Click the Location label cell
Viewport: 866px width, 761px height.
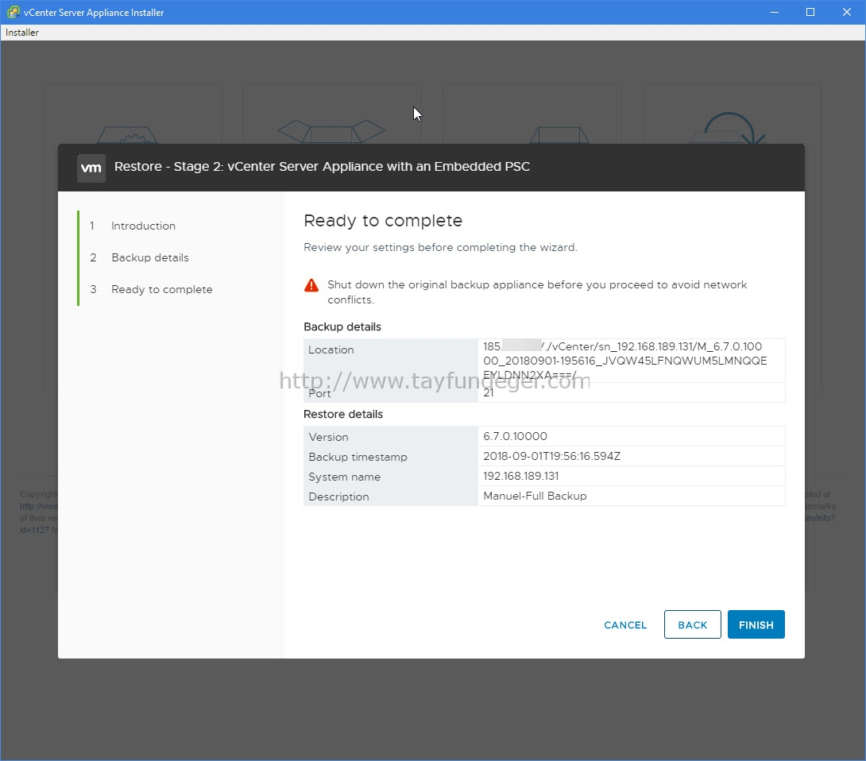[x=390, y=361]
